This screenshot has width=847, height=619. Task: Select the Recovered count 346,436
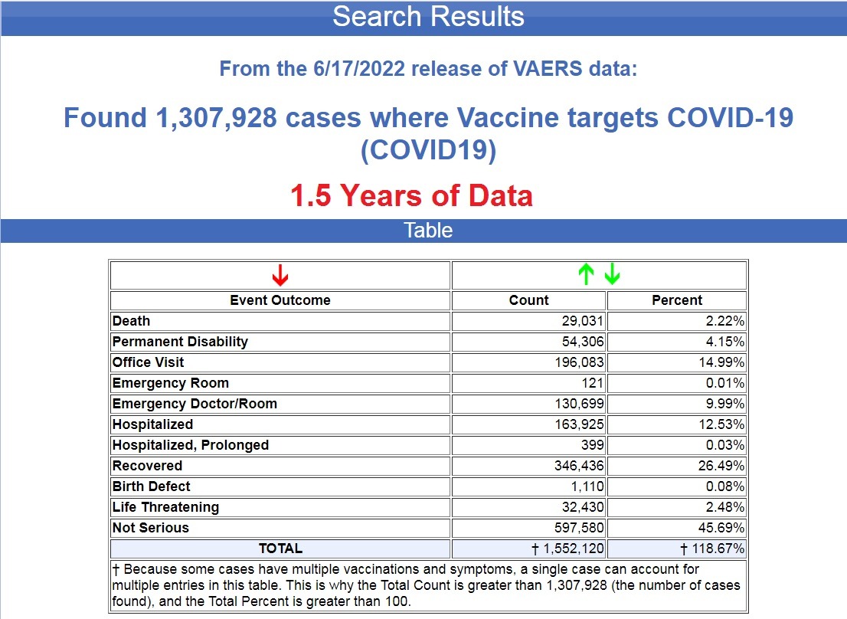tap(580, 466)
